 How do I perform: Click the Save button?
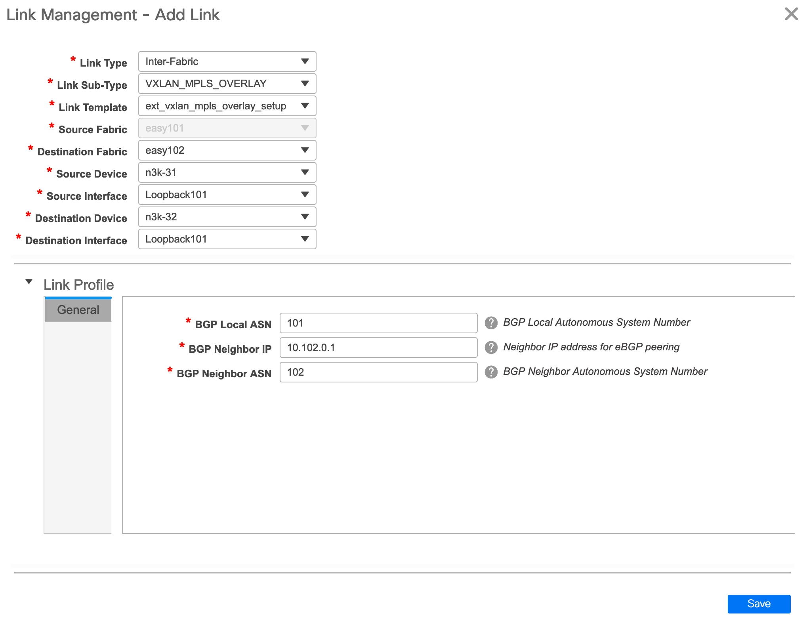click(759, 604)
